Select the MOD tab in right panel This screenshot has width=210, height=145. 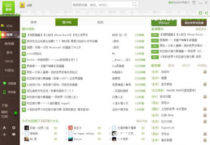(x=186, y=65)
